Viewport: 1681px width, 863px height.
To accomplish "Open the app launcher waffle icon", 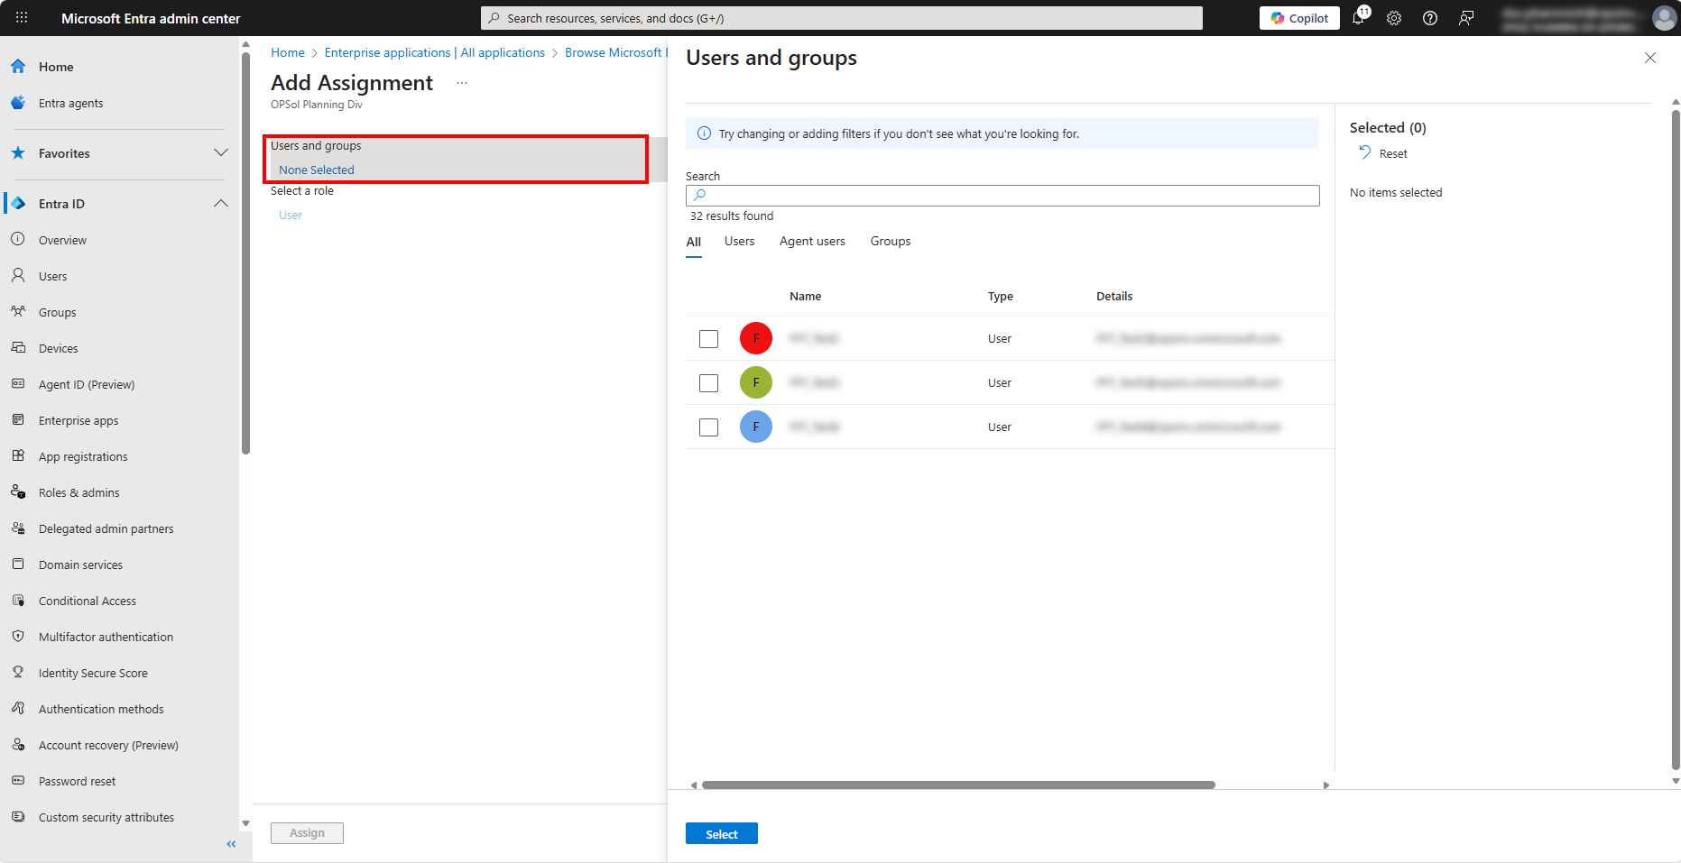I will [22, 18].
